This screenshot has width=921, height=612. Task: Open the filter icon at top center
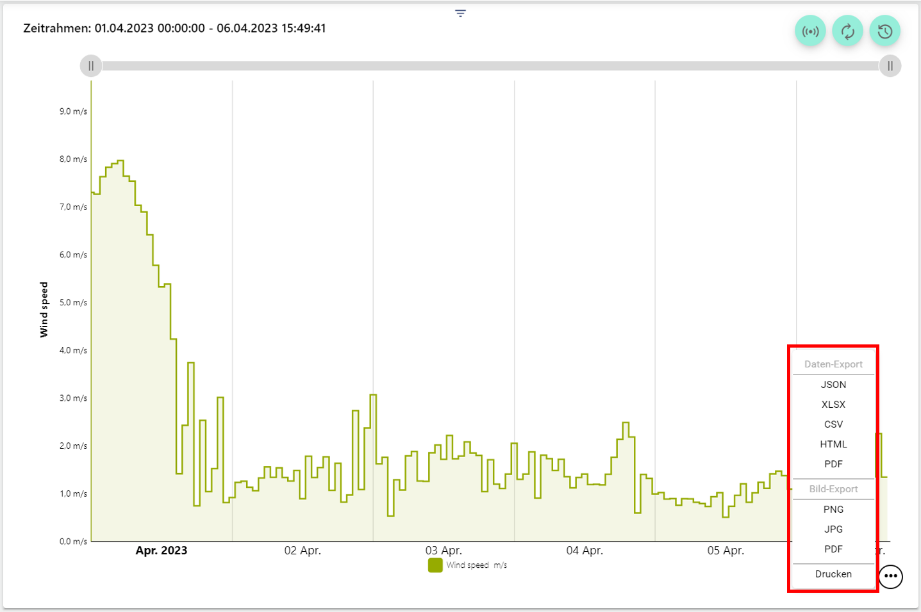460,13
